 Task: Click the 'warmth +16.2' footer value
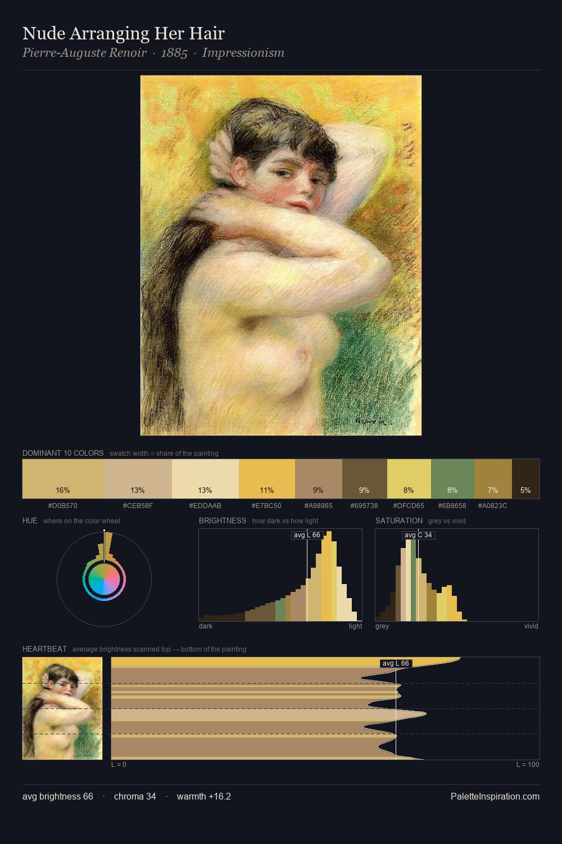204,796
